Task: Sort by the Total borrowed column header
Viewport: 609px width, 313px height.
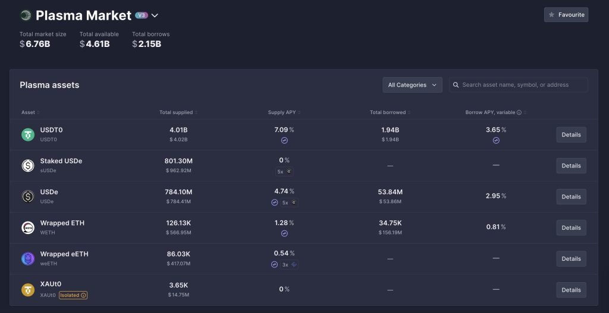Action: tap(390, 112)
